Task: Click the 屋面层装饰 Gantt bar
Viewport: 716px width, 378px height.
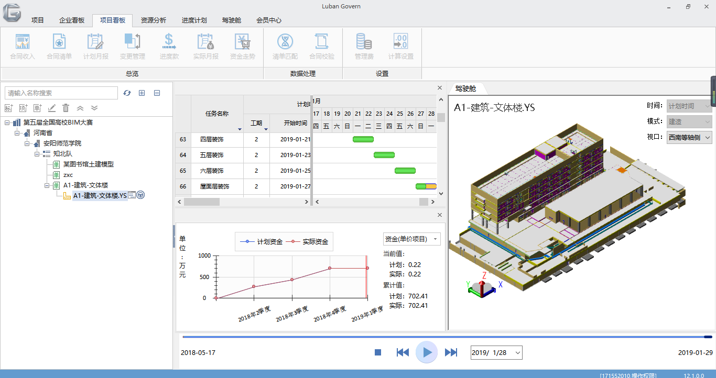Action: (x=426, y=186)
